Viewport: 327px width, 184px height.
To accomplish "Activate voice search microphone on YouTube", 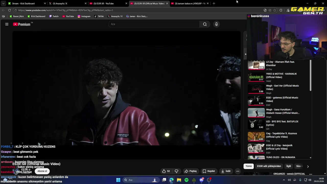I will point(216,24).
